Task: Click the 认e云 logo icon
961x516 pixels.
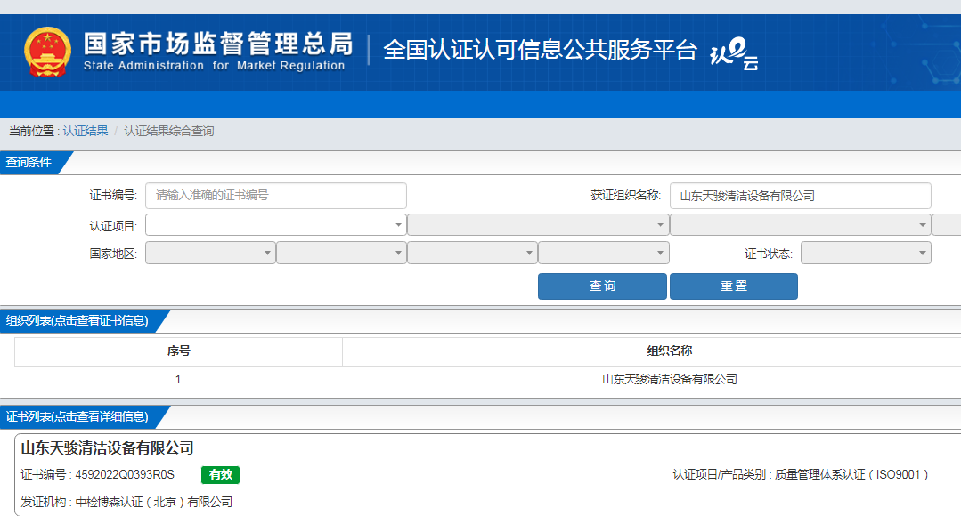Action: pyautogui.click(x=734, y=54)
